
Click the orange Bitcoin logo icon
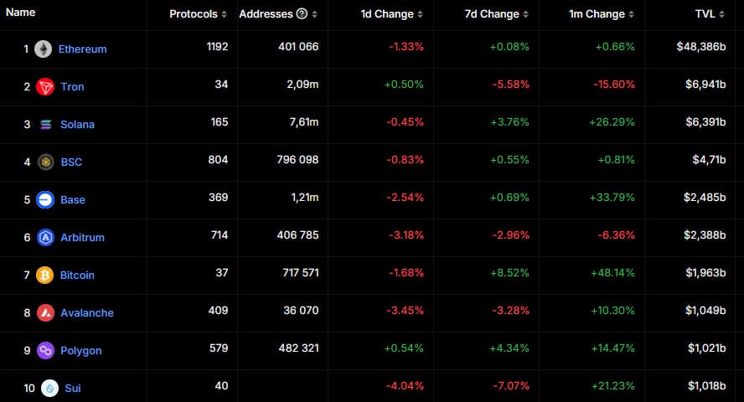point(45,275)
